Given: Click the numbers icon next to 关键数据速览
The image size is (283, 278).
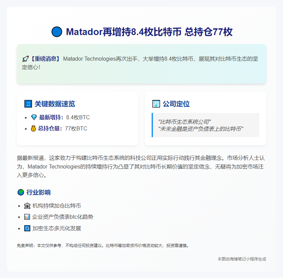Looking at the screenshot, I should click(x=28, y=104).
